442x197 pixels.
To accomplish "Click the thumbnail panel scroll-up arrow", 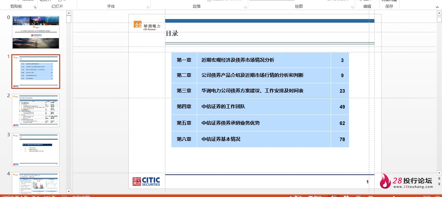I will pos(69,13).
